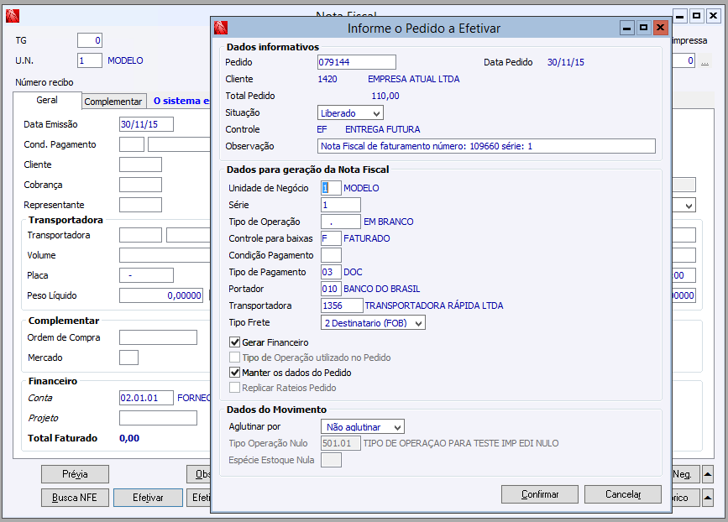Click the Ordem de Compra field
Screen dimensions: 728x522
point(159,337)
